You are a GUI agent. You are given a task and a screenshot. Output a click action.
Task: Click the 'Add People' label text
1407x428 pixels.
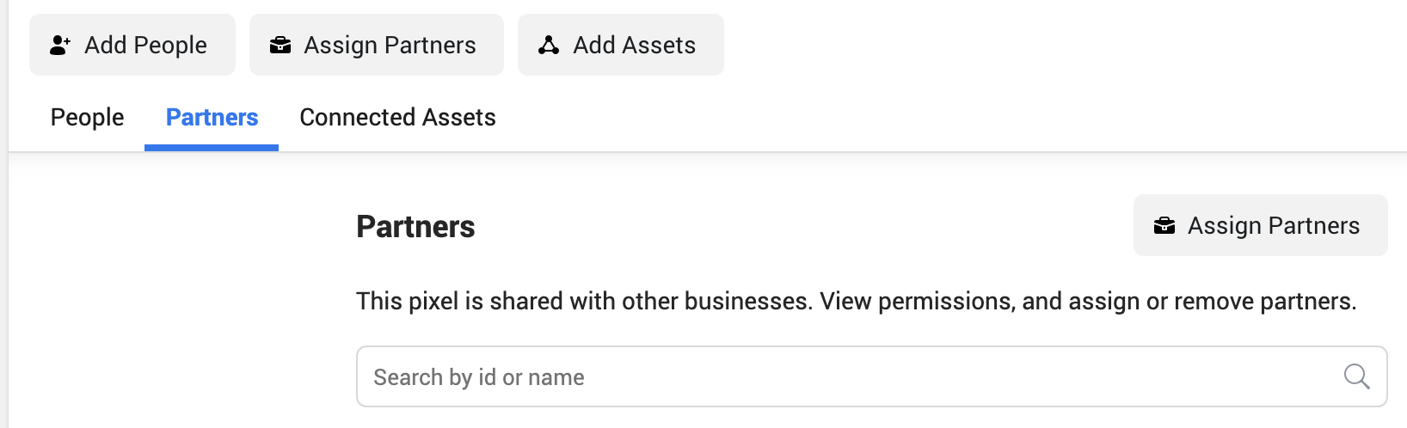click(145, 46)
